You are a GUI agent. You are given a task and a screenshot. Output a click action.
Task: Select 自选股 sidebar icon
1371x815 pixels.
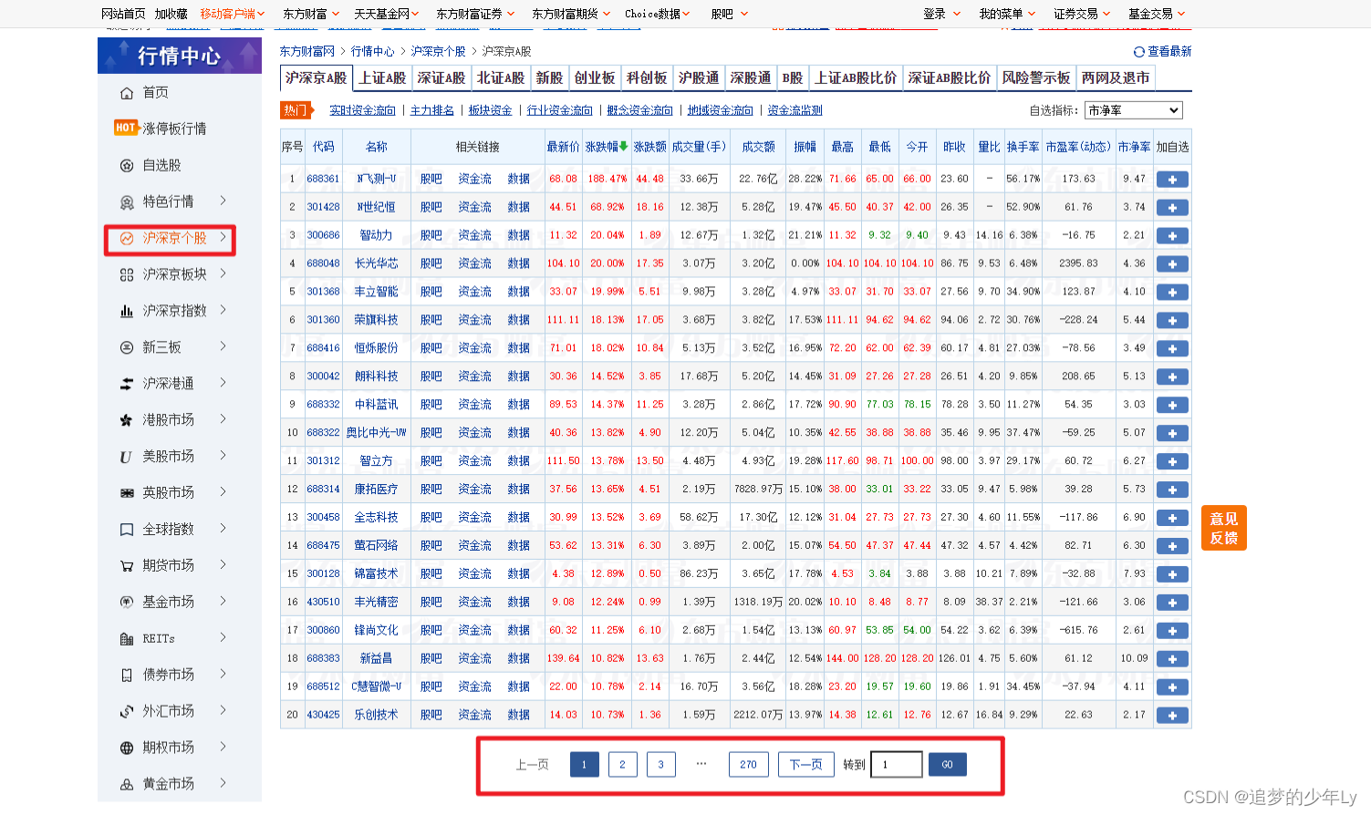tap(127, 166)
